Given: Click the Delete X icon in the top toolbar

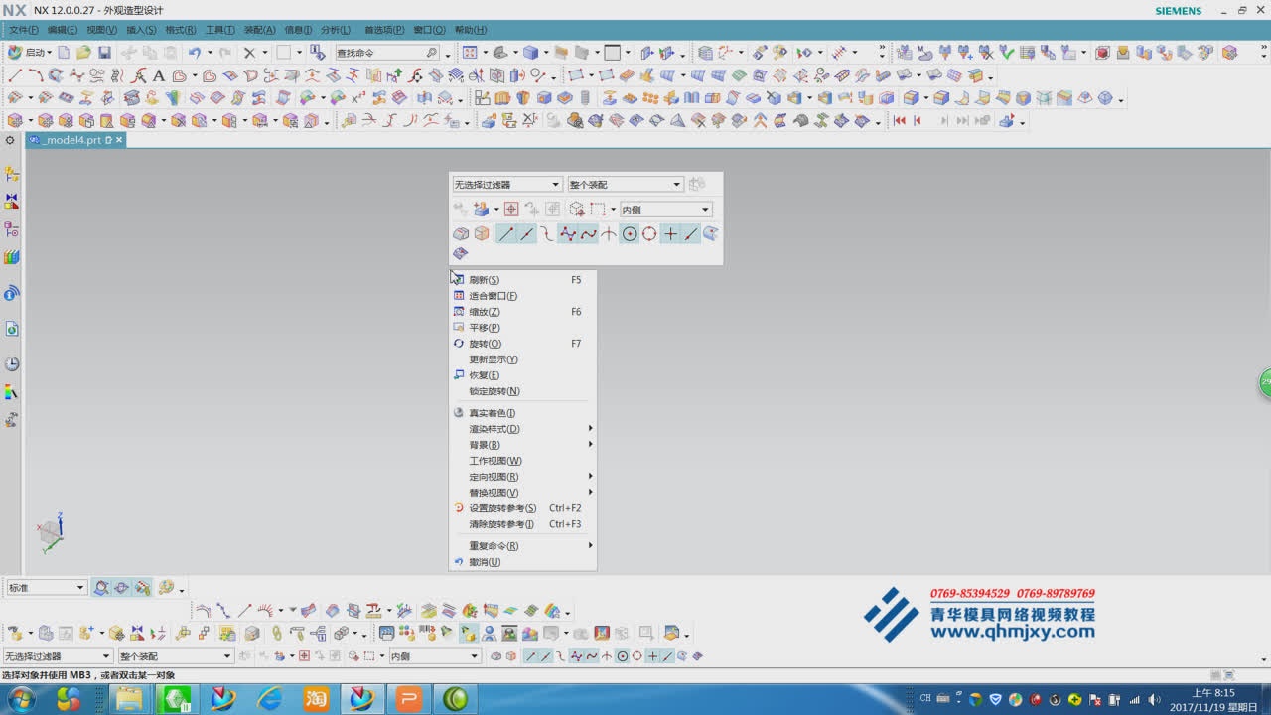Looking at the screenshot, I should 250,53.
